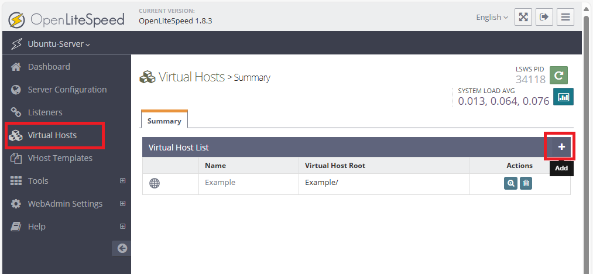
Task: Open real-time stats chart icon
Action: [x=564, y=97]
